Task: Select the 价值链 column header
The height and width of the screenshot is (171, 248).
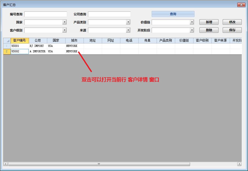Action: click(x=184, y=41)
